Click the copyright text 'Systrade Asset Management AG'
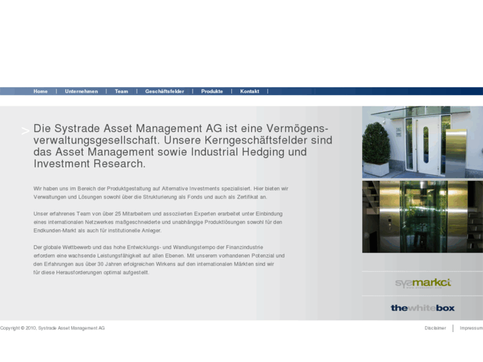The image size is (483, 362). point(72,328)
